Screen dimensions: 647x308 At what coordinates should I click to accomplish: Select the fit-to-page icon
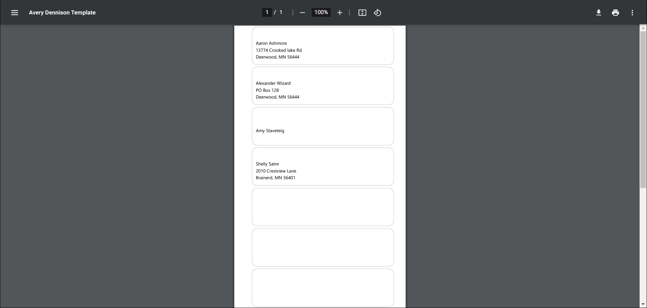362,12
